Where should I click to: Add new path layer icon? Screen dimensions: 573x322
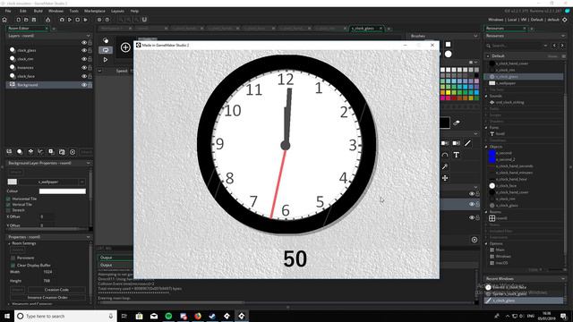point(40,152)
